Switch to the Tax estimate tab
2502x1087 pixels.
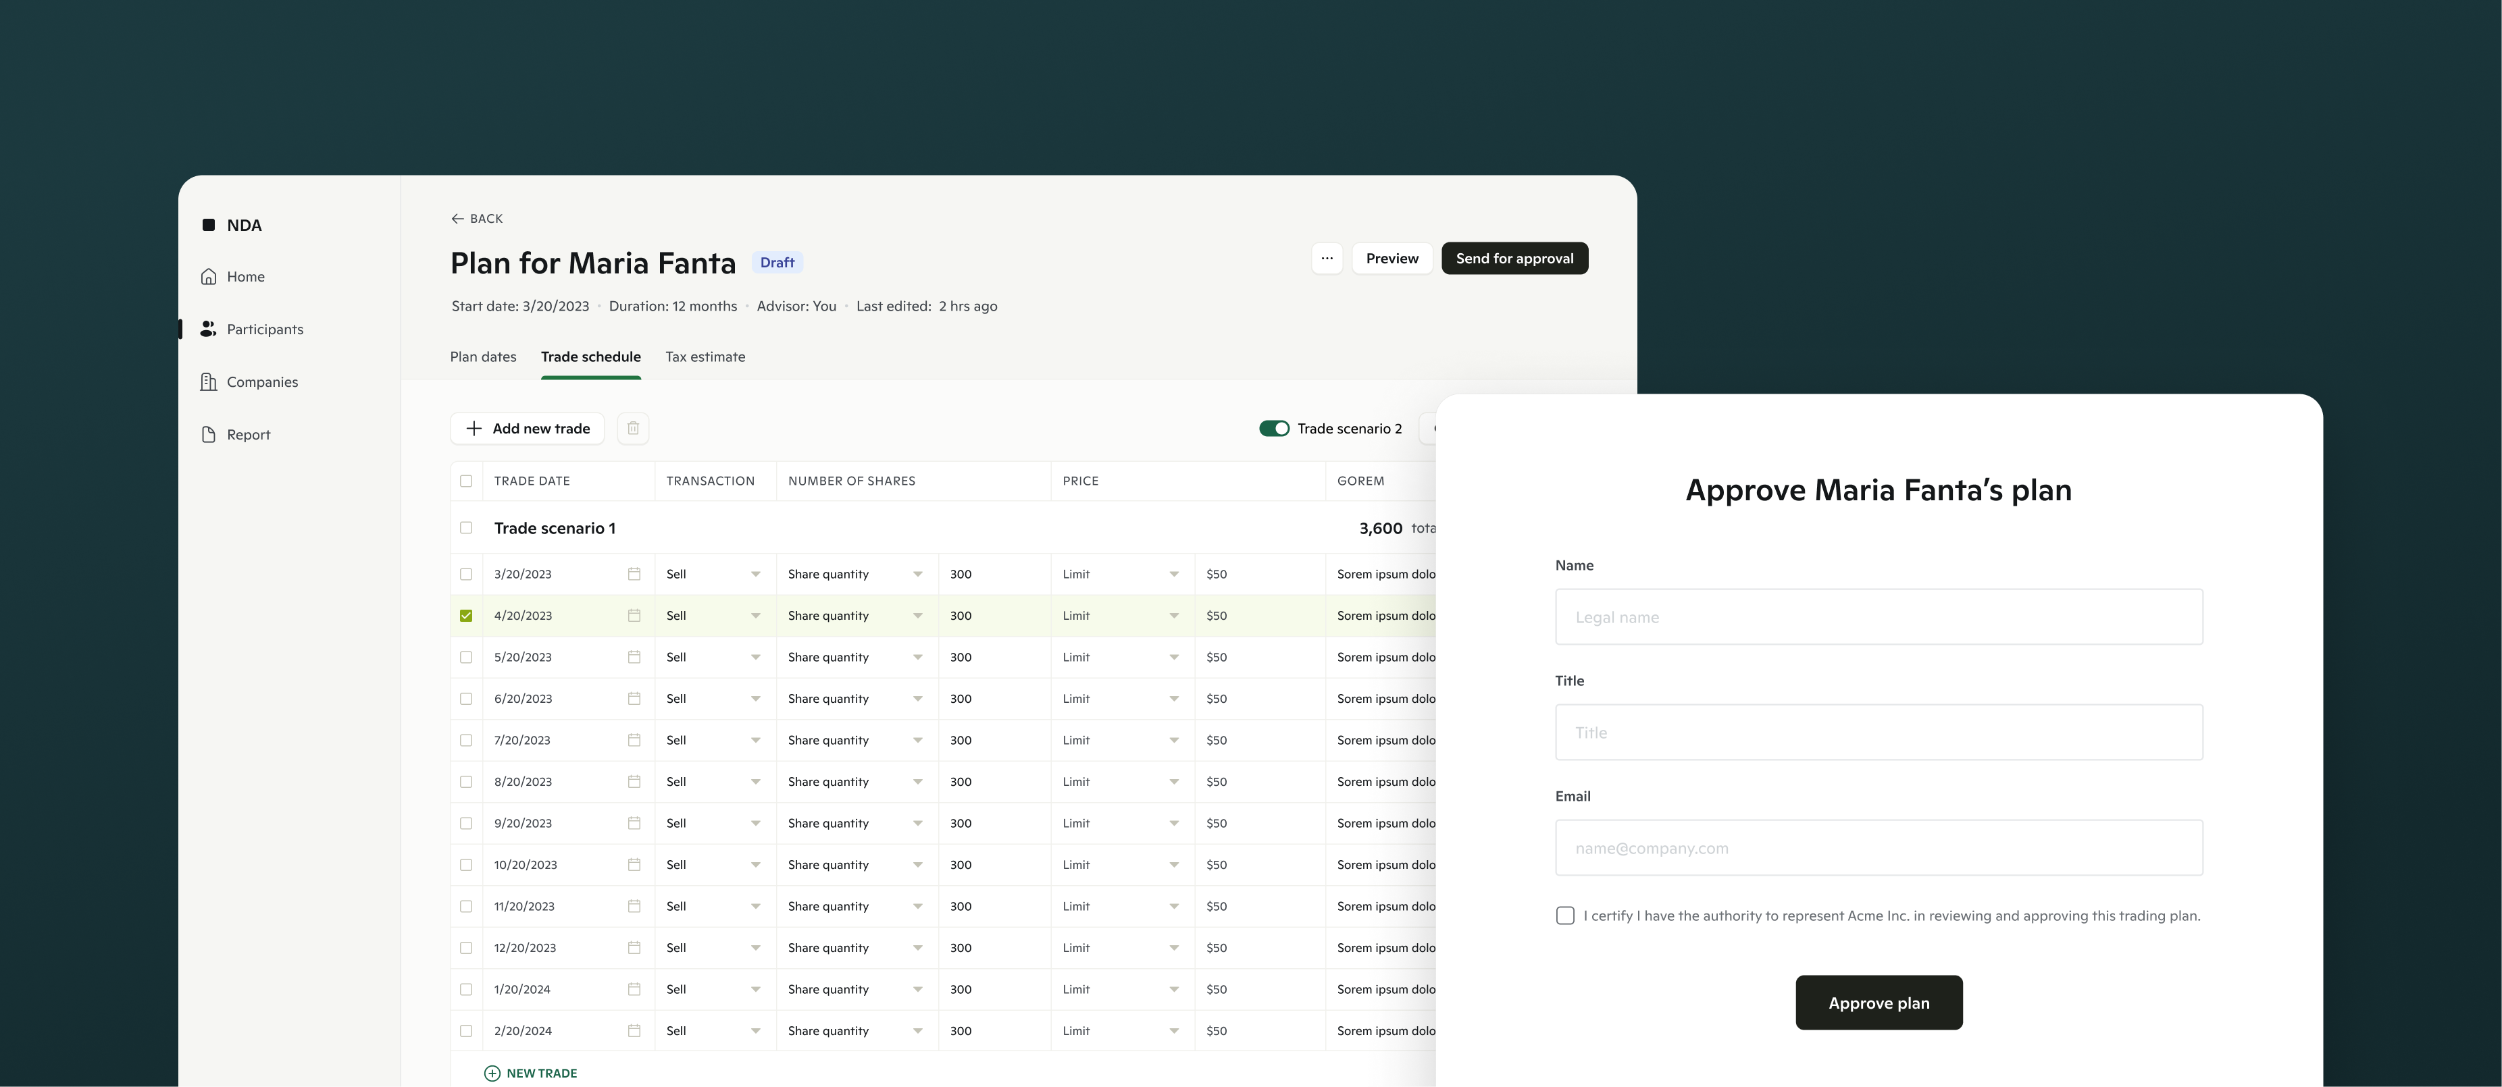705,356
